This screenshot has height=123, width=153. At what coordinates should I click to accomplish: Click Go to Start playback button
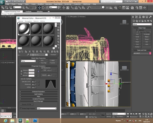[x=128, y=114]
